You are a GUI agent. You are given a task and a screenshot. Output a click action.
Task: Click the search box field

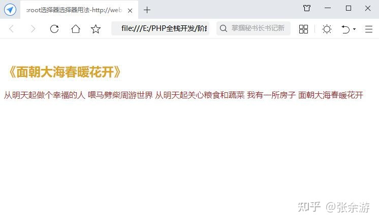pos(254,28)
